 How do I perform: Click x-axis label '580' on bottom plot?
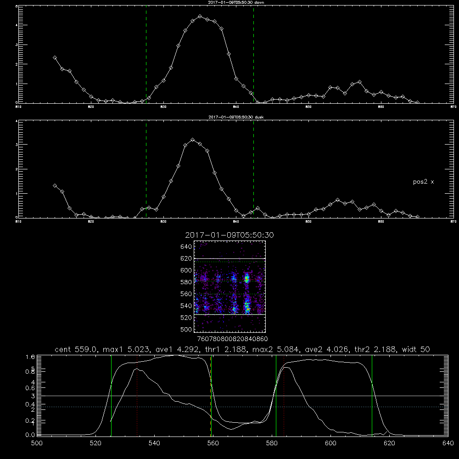tap(272, 443)
